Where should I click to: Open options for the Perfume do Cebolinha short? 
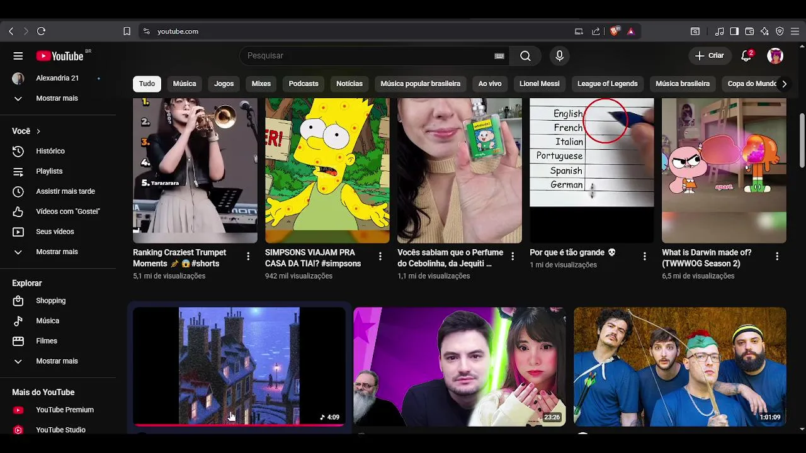pyautogui.click(x=513, y=256)
